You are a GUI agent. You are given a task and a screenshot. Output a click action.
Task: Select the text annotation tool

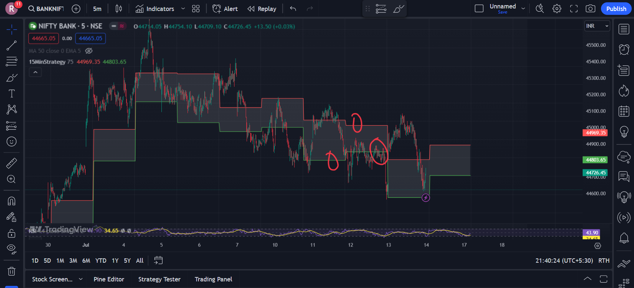(x=11, y=93)
